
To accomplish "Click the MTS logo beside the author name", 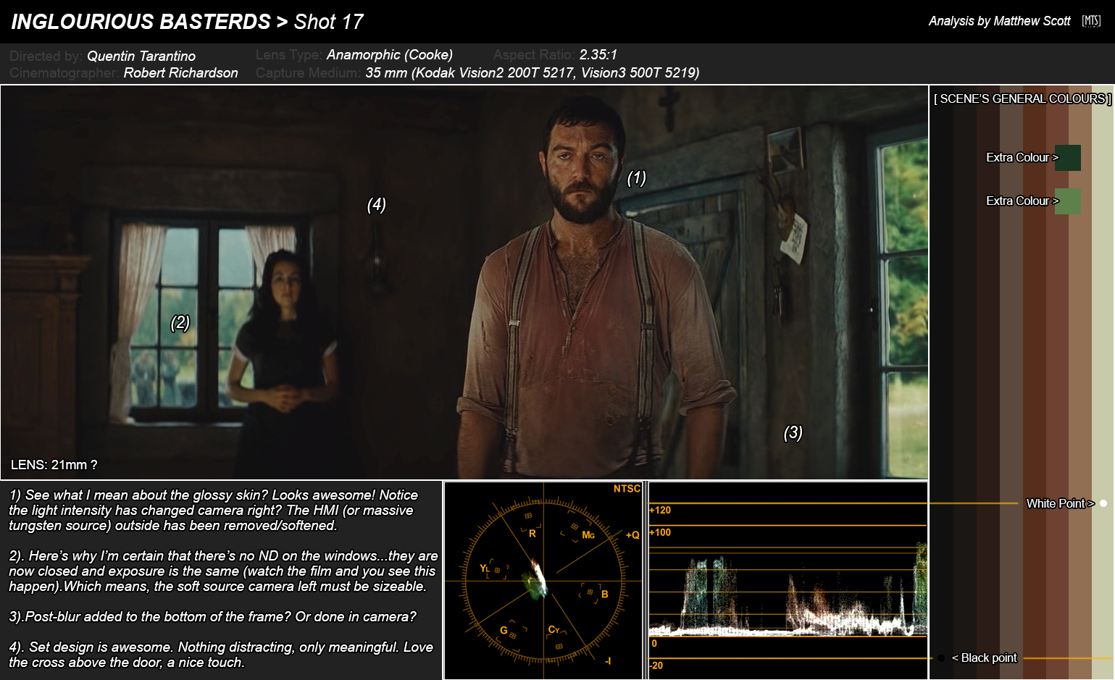I will [x=1091, y=21].
